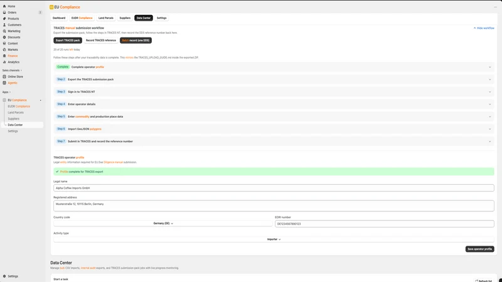
Task: Click the Customers person icon
Action: (4, 25)
